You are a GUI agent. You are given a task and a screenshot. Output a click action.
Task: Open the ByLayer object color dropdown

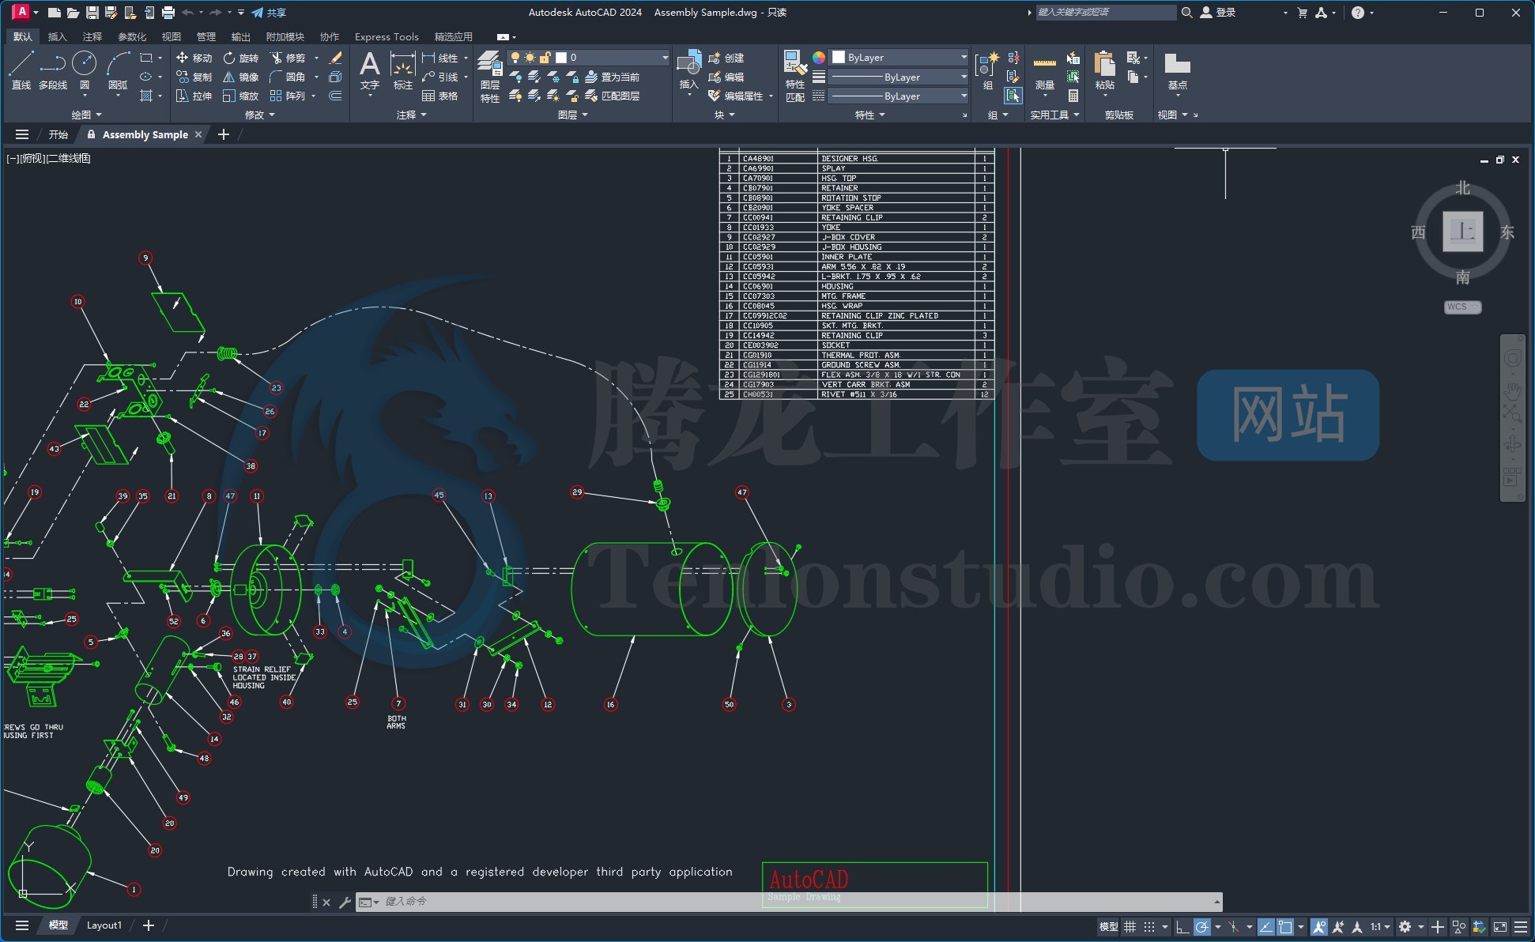tap(899, 58)
